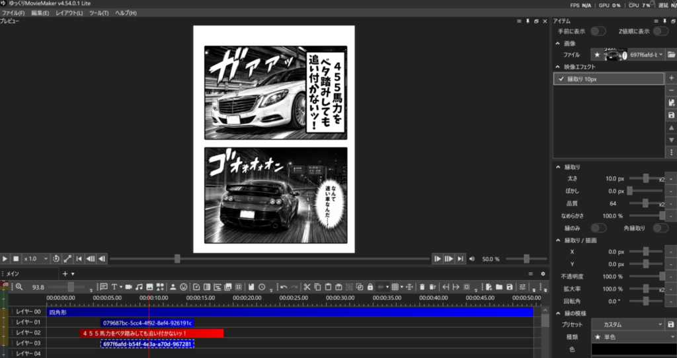Save the project using the floppy disk toolbar icon
This screenshot has height=358, width=677.
(x=510, y=287)
